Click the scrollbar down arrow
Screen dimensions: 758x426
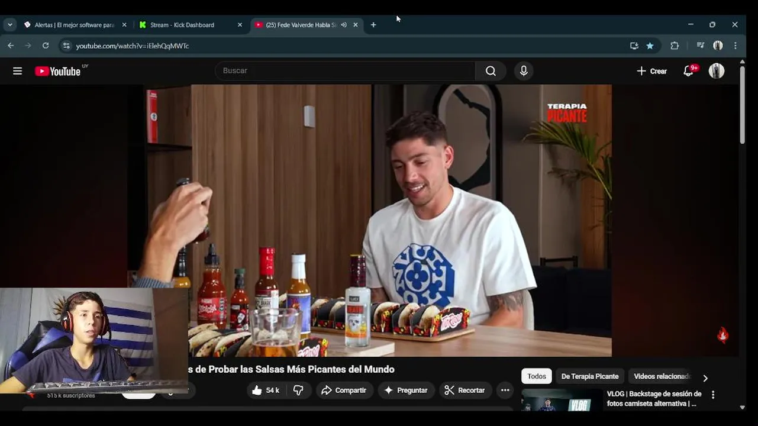click(x=742, y=407)
